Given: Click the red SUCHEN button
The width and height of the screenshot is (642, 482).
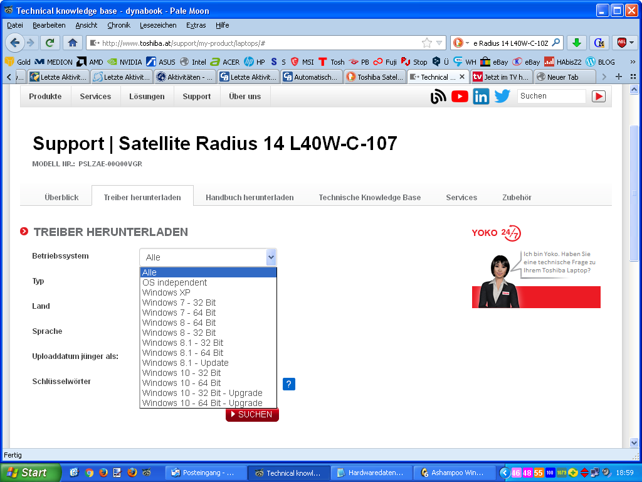Looking at the screenshot, I should coord(252,414).
